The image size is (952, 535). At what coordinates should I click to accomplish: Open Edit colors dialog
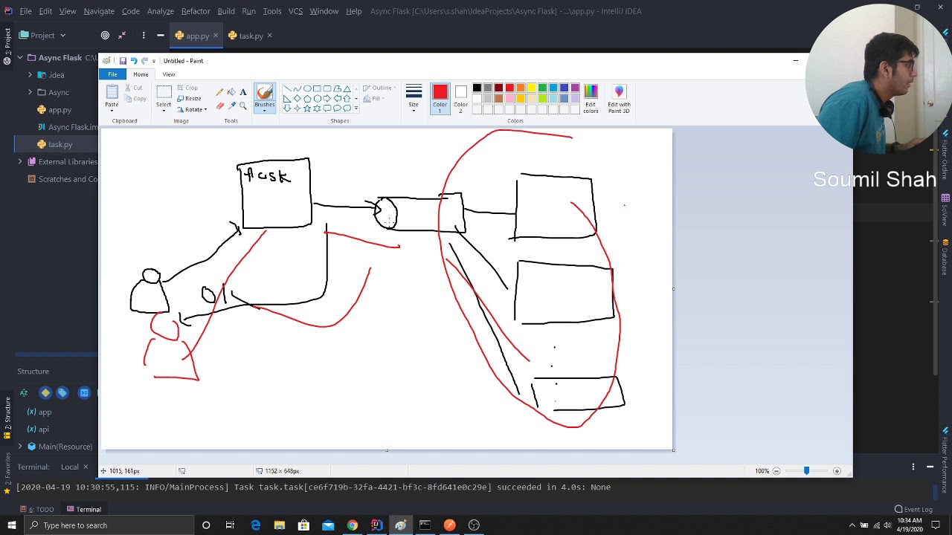click(591, 98)
